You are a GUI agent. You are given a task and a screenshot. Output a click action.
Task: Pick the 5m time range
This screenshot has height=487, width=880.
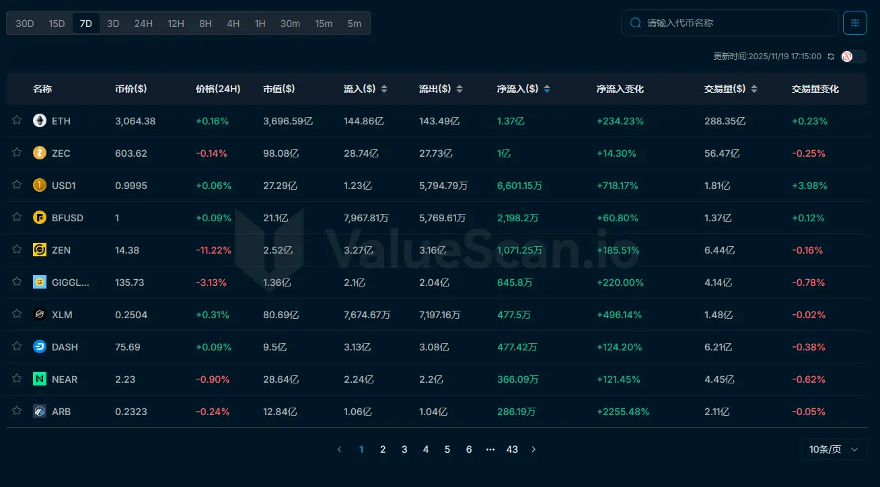[355, 23]
